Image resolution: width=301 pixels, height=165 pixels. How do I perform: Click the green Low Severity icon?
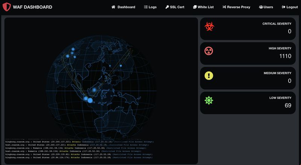(x=209, y=100)
